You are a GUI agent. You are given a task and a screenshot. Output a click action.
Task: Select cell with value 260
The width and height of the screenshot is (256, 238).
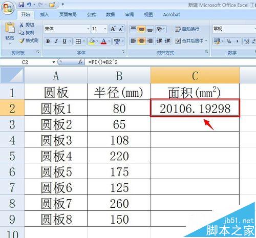[119, 203]
